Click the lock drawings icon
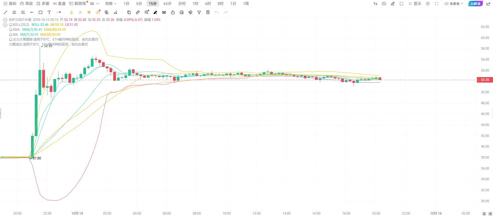Viewport: 493px width, 217px height. click(173, 12)
